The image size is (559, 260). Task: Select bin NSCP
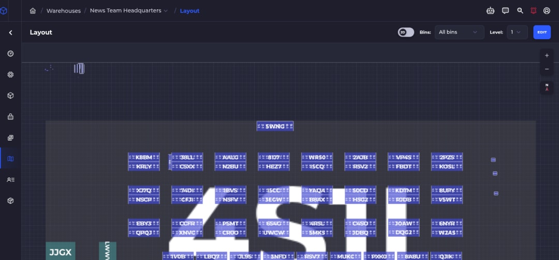(144, 200)
